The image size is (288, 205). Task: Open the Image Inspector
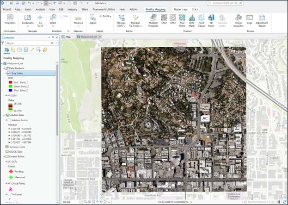[238, 20]
